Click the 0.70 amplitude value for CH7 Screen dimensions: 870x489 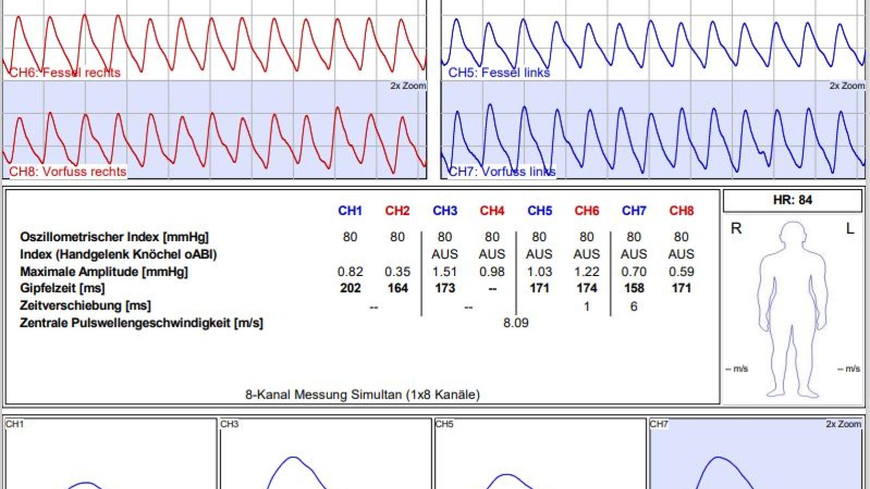pos(634,272)
